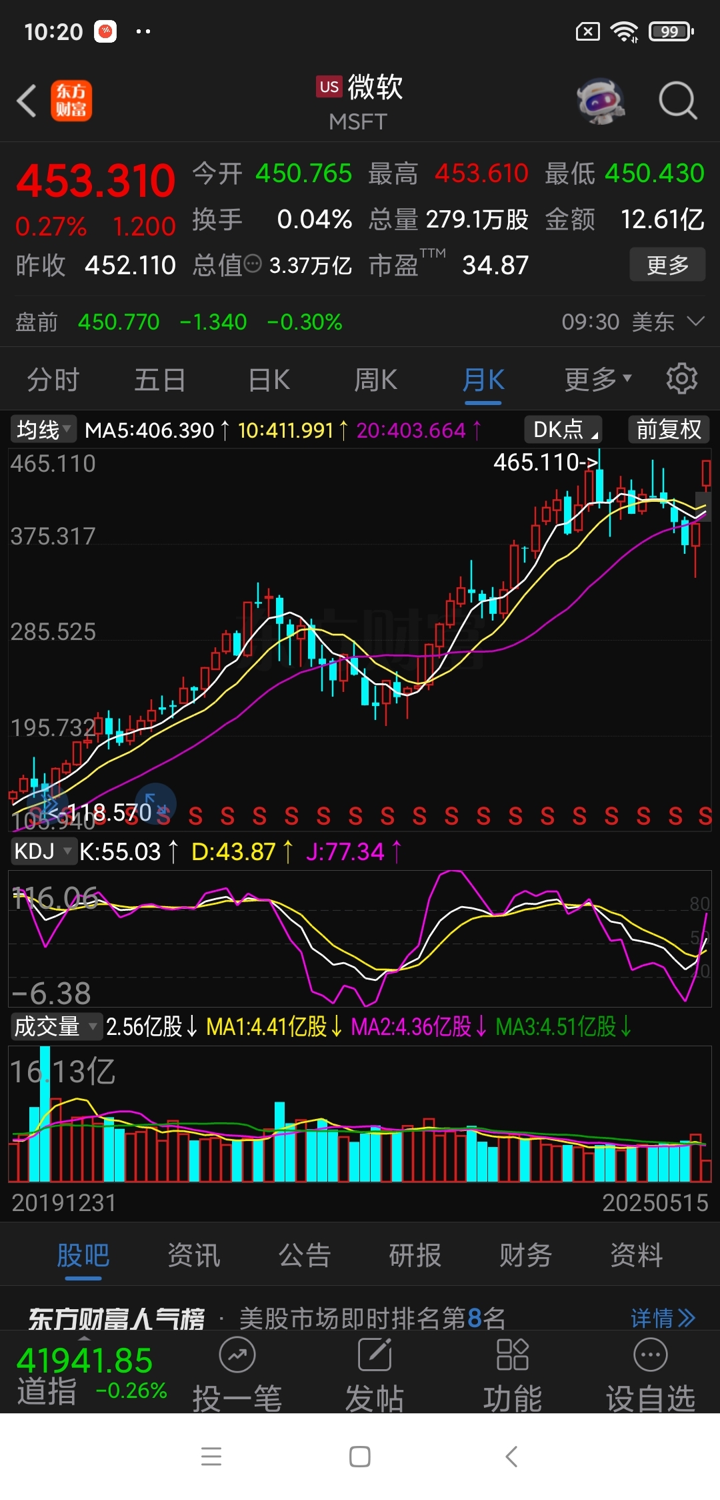Tap the 发帖 compose post icon
The width and height of the screenshot is (720, 1500).
pos(375,1355)
